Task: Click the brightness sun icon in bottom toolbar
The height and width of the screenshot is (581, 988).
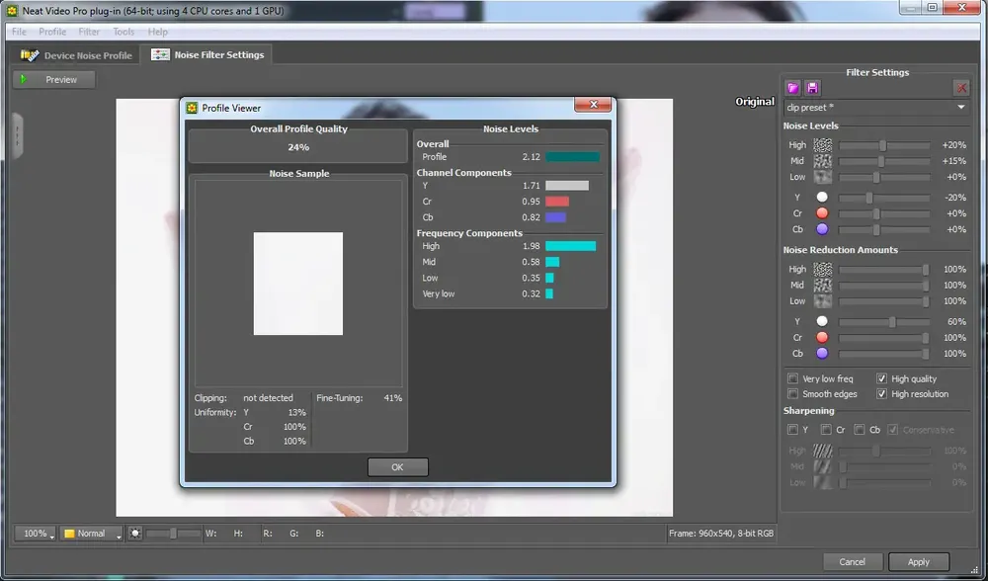Action: [134, 534]
